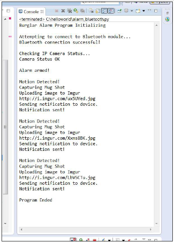
Task: Maximize the Console view
Action: (156, 10)
